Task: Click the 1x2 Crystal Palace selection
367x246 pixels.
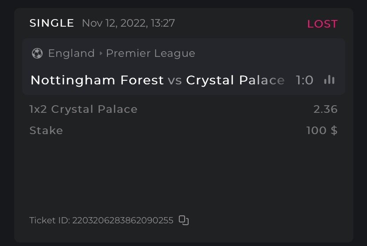Action: click(83, 109)
